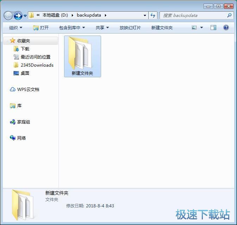The width and height of the screenshot is (237, 225).
Task: Minimize the Explorer window
Action: (x=208, y=6)
